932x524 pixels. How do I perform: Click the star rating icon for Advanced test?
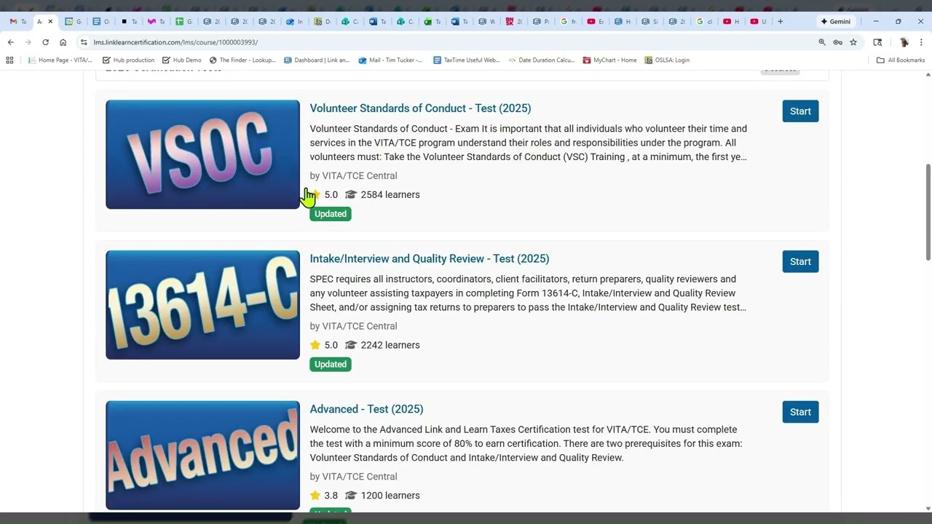click(x=315, y=496)
